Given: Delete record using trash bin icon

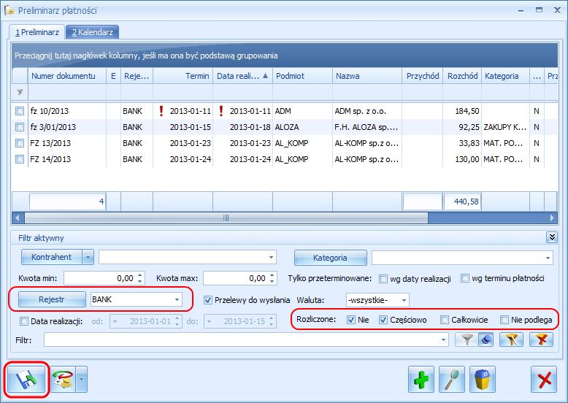Looking at the screenshot, I should [x=483, y=380].
